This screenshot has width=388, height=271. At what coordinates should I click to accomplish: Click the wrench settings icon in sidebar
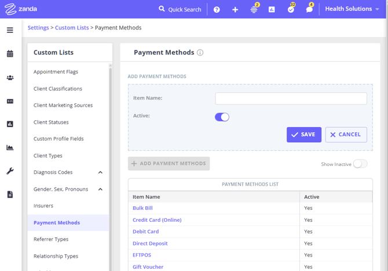(x=10, y=171)
